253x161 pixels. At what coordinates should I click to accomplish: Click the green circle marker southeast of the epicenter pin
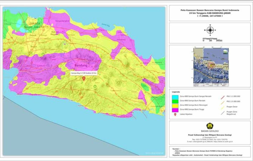pyautogui.click(x=95, y=86)
